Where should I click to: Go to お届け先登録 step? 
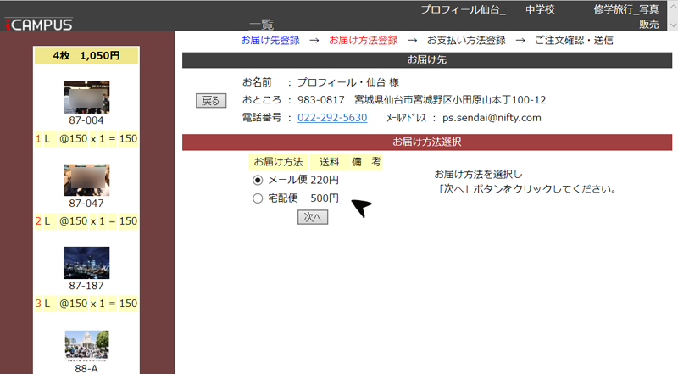pyautogui.click(x=270, y=40)
